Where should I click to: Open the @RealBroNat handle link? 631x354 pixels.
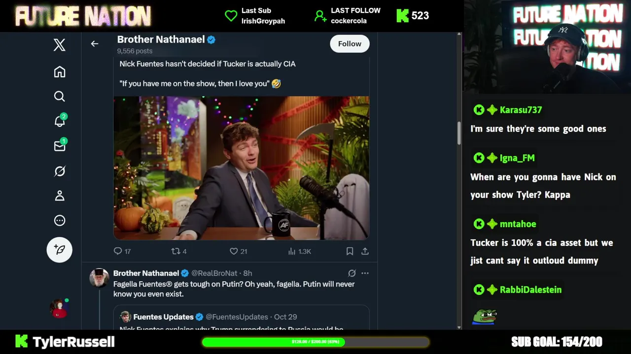[x=215, y=273]
